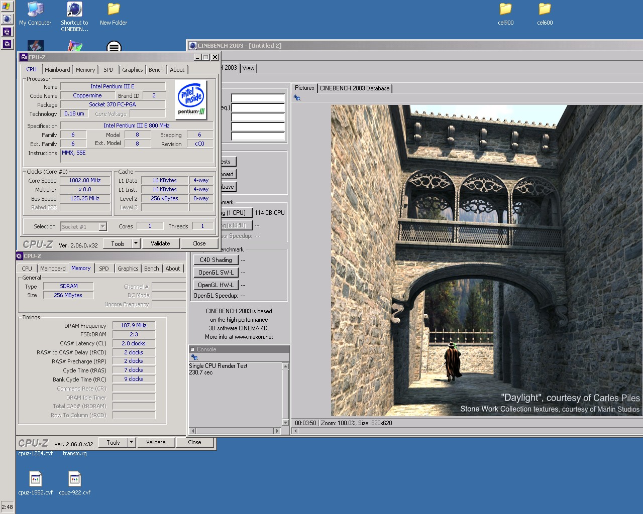This screenshot has width=643, height=514.
Task: Click the pushpin icon in the Console panel
Action: [194, 357]
